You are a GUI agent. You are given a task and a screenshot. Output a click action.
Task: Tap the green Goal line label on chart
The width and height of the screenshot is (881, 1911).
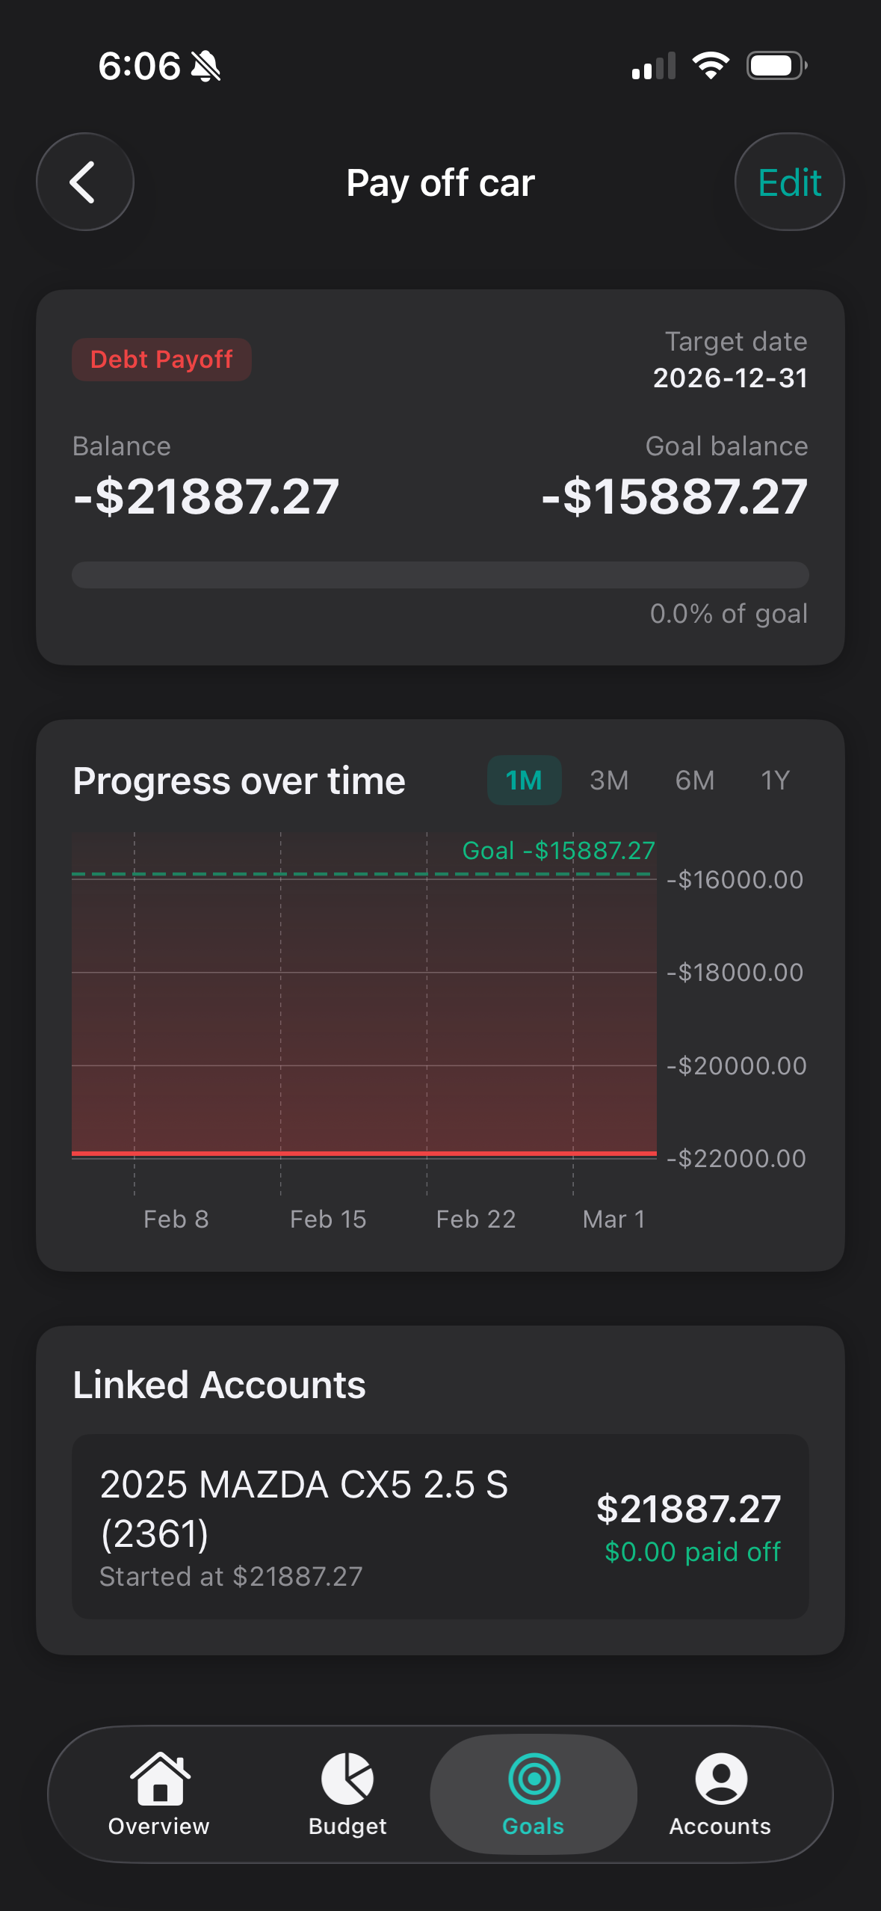[x=558, y=851]
